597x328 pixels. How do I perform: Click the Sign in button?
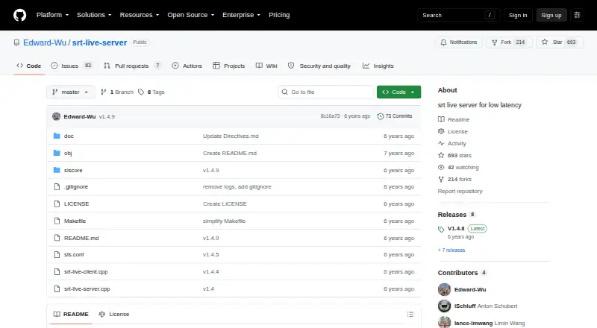point(518,15)
